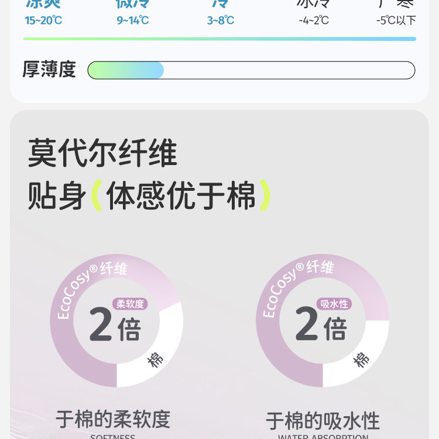Click the 体感优于棉 highlighted text
The height and width of the screenshot is (439, 439).
[181, 196]
